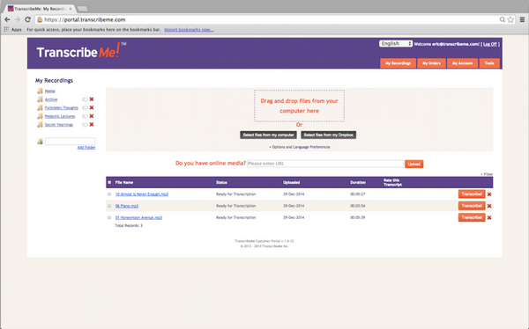
Task: Click the rename icon beside Pedantic Lectures
Action: click(85, 116)
